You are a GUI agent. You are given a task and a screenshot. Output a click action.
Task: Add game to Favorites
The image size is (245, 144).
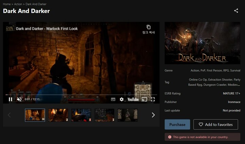(x=216, y=125)
